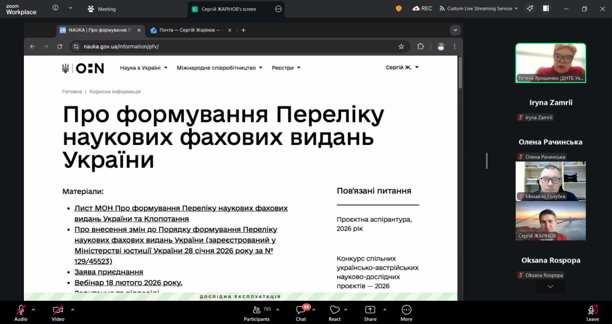Viewport: 612px width, 324px height.
Task: Open the Participants panel icon
Action: pyautogui.click(x=257, y=310)
